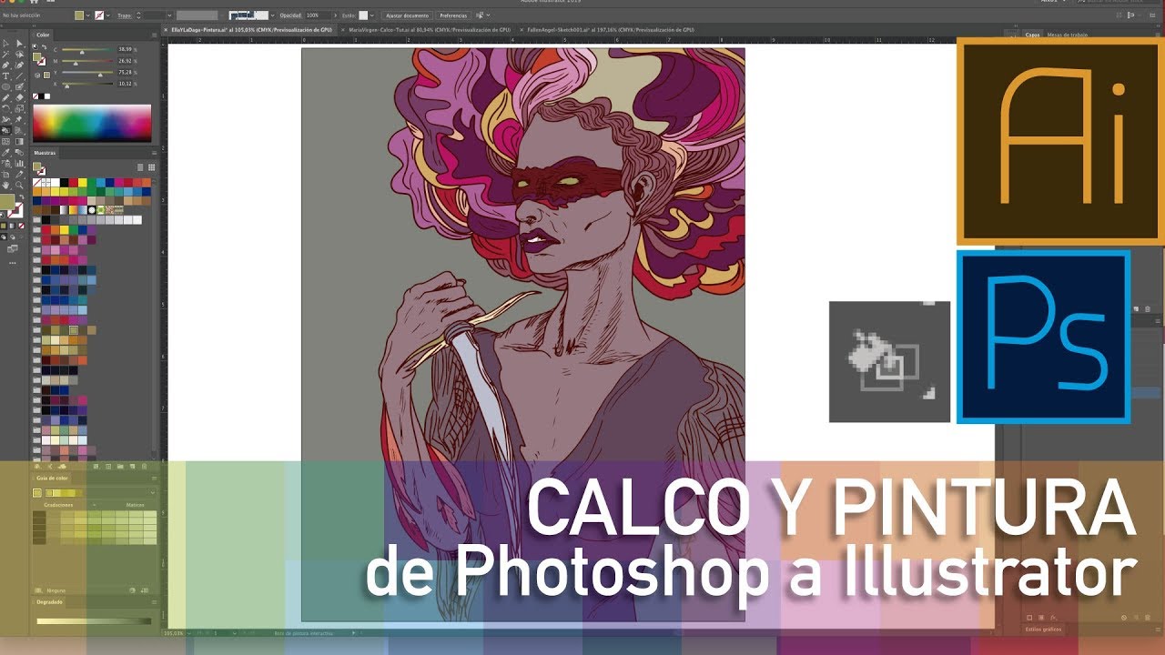This screenshot has width=1165, height=655.
Task: Set toolbar paint mode to Color
Action: pos(4,225)
